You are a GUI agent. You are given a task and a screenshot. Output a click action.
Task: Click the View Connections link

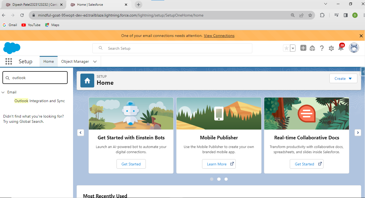[x=219, y=36]
